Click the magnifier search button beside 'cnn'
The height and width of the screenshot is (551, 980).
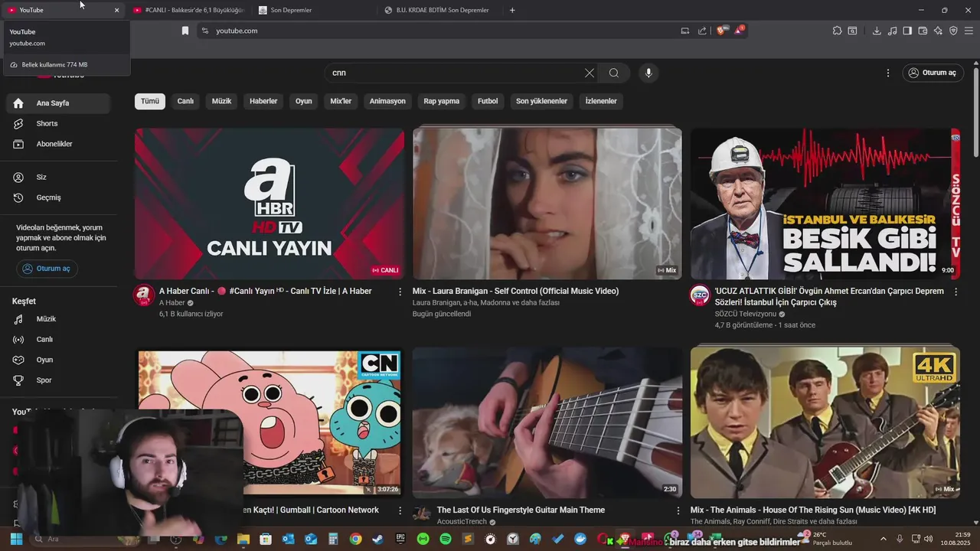pos(614,73)
